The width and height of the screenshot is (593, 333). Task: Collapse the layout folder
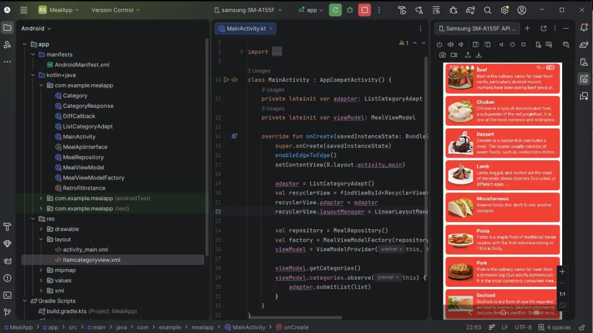[41, 239]
